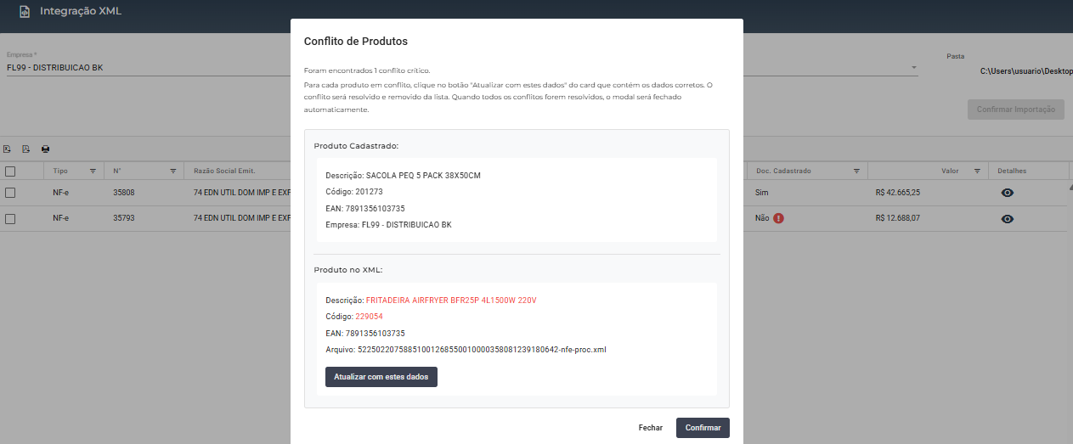
Task: Click the printer icon above the table
Action: 45,149
